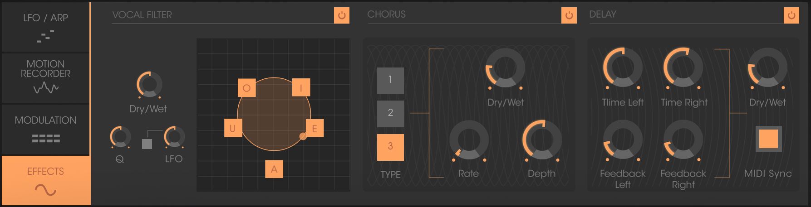
Task: Click the delay Time Right knob
Action: click(683, 68)
